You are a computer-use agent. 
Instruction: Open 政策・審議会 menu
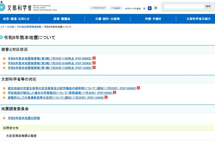click(62, 19)
